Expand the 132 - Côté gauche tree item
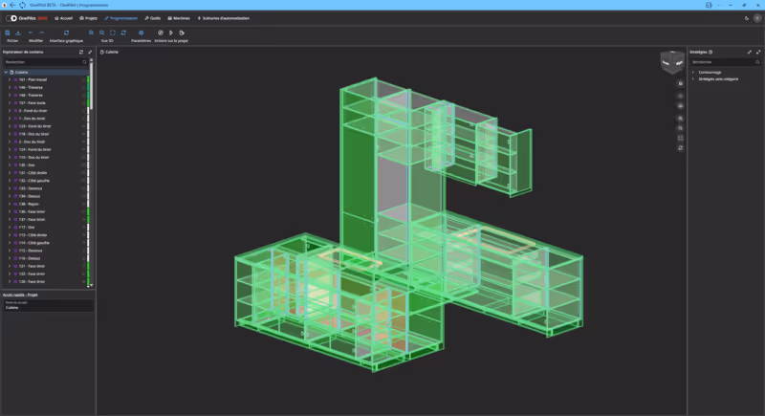This screenshot has height=416, width=765. [10, 181]
